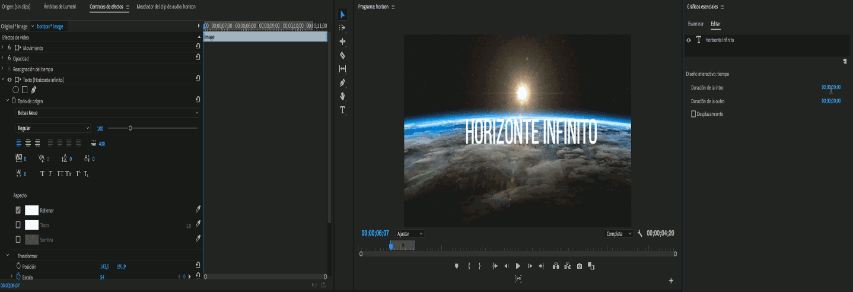Toggle Escala animation stopwatch

(18, 277)
